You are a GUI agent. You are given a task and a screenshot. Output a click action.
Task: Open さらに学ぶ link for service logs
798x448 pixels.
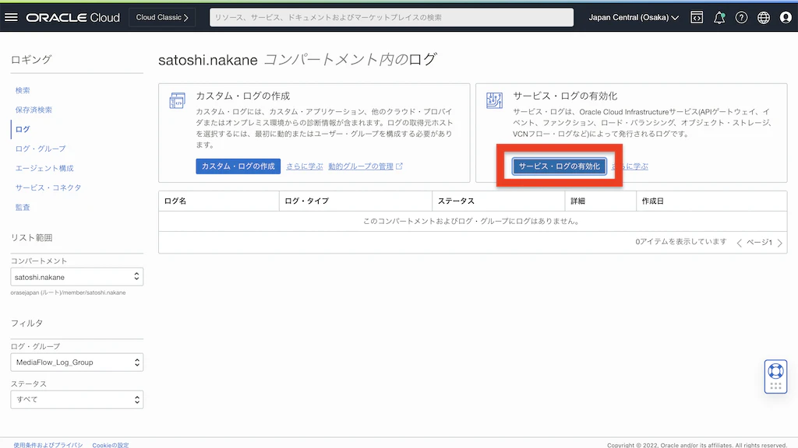(630, 166)
